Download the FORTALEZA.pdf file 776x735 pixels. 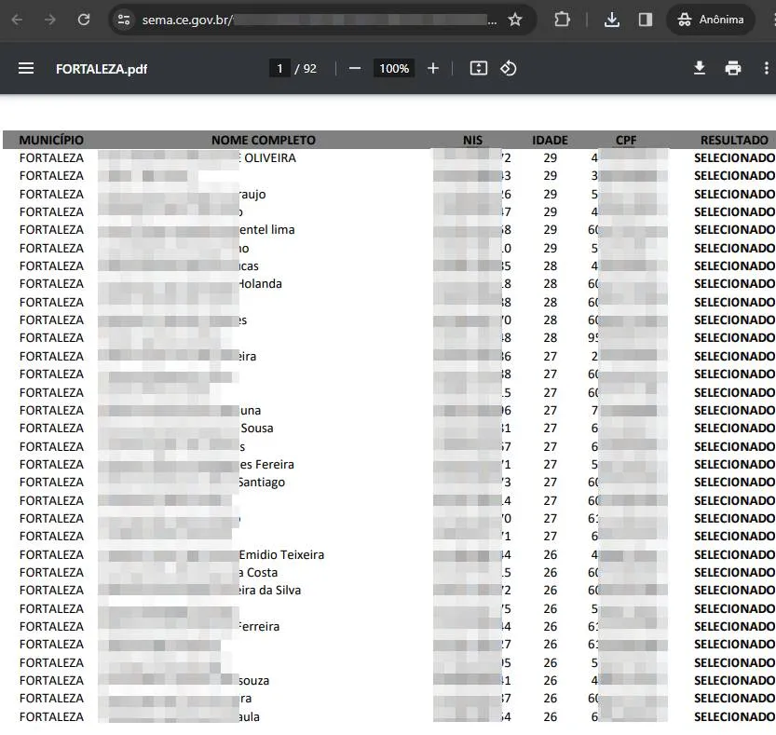[x=700, y=68]
